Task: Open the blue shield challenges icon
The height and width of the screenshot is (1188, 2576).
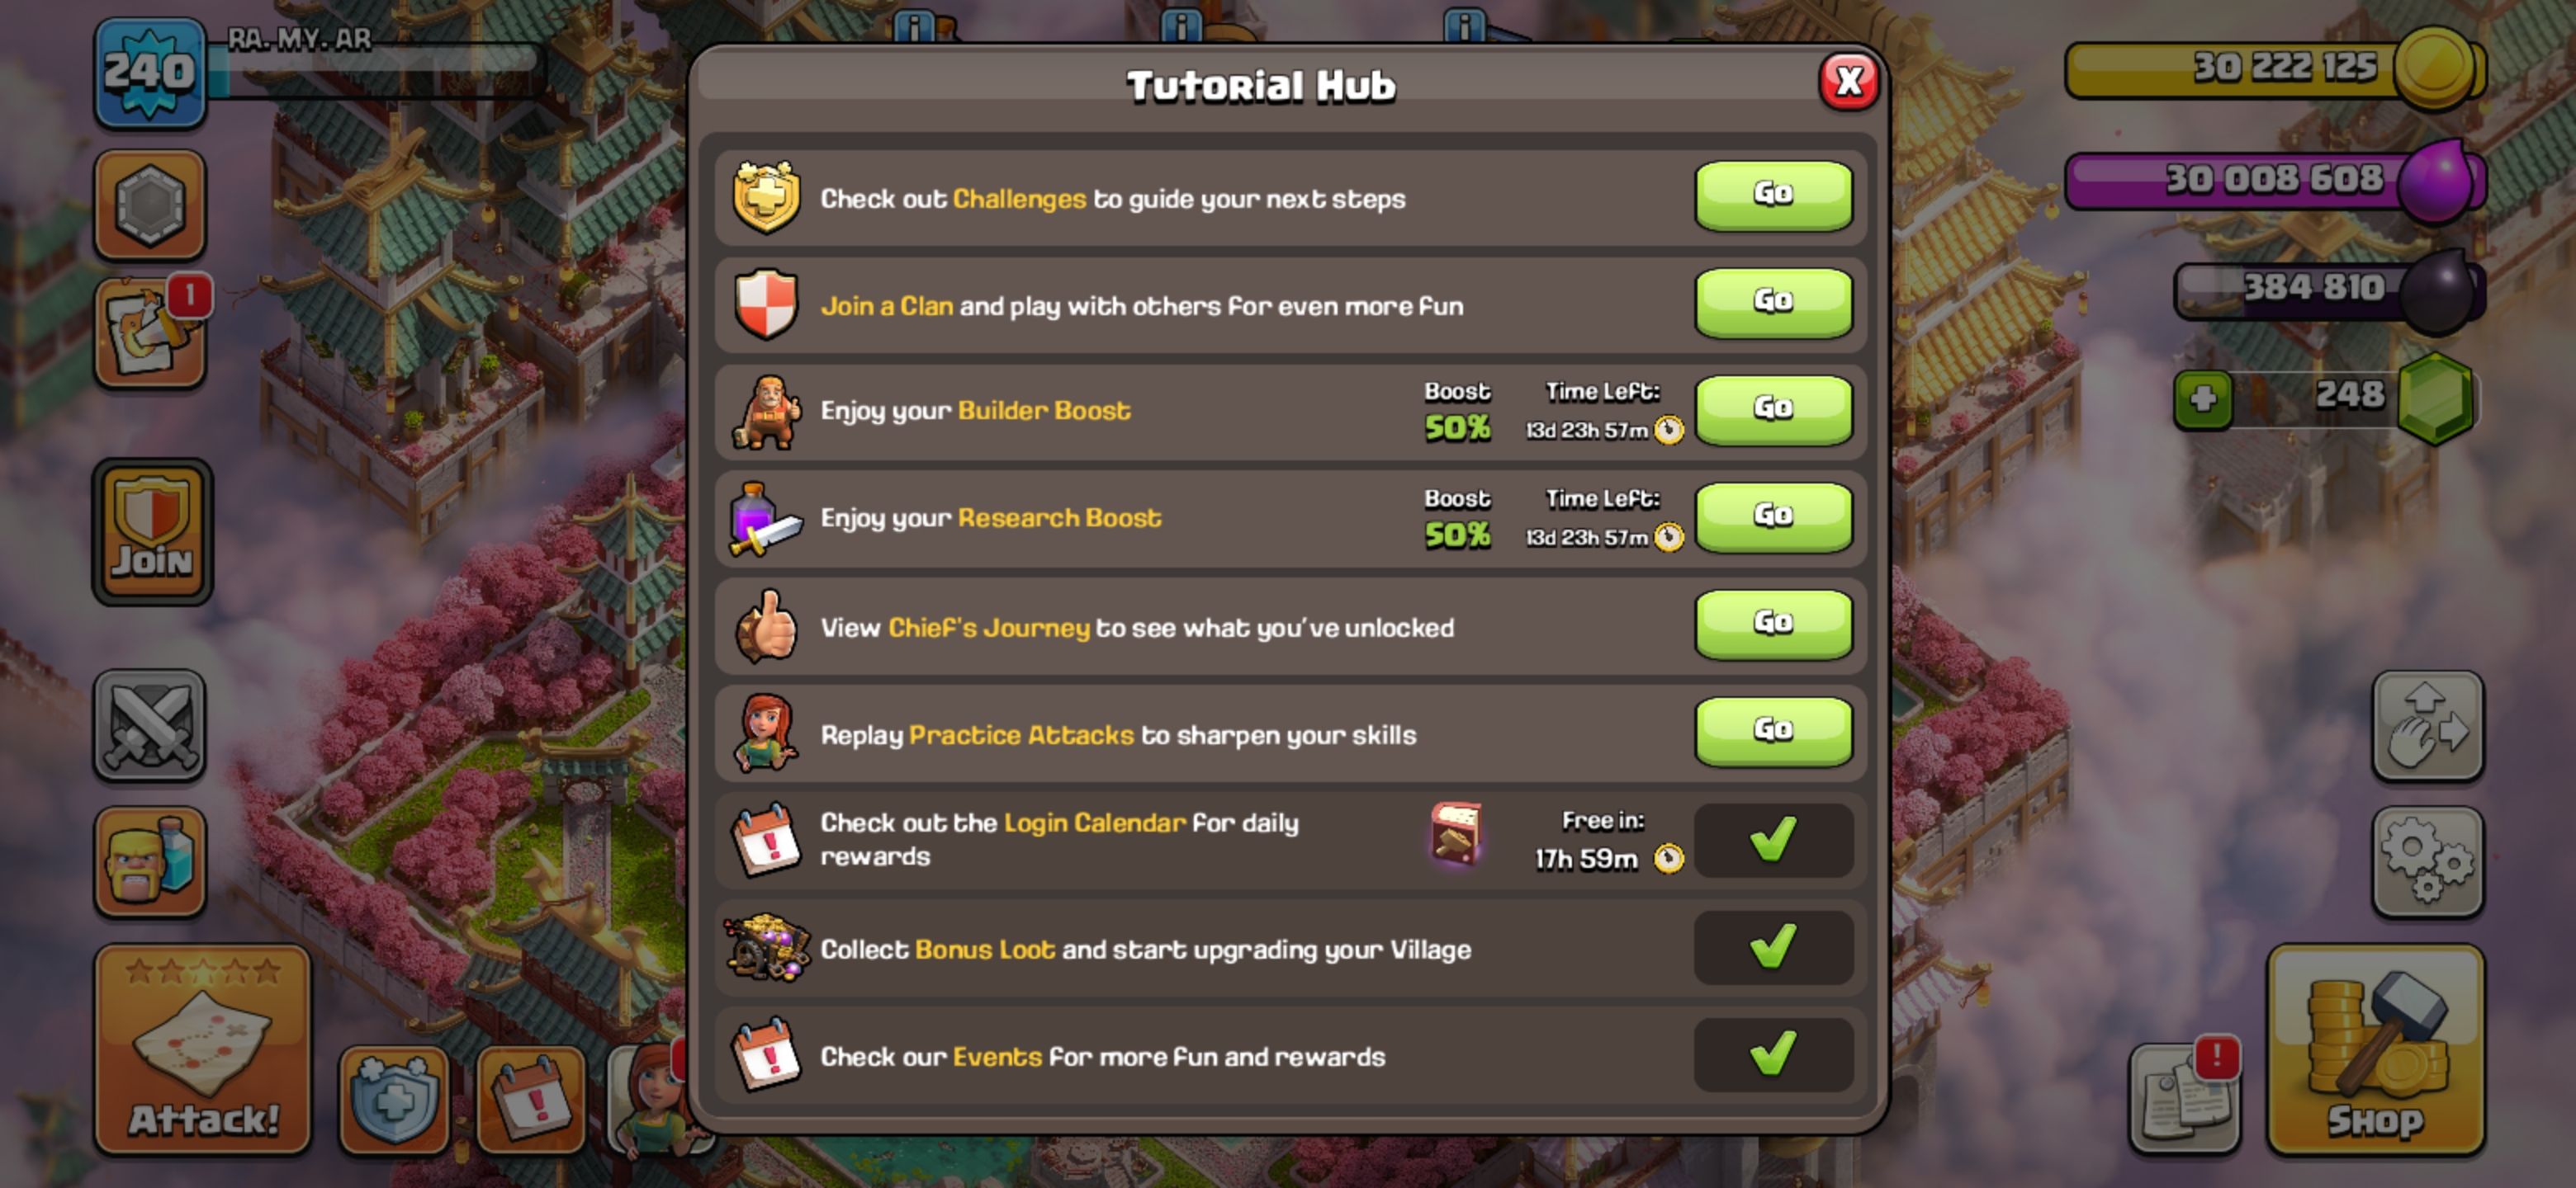Action: click(394, 1099)
